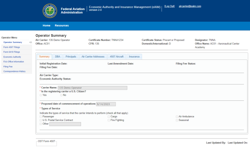The height and width of the screenshot is (147, 250).
Task: Open Form 6410 Filings in sidebar
Action: coord(12,52)
